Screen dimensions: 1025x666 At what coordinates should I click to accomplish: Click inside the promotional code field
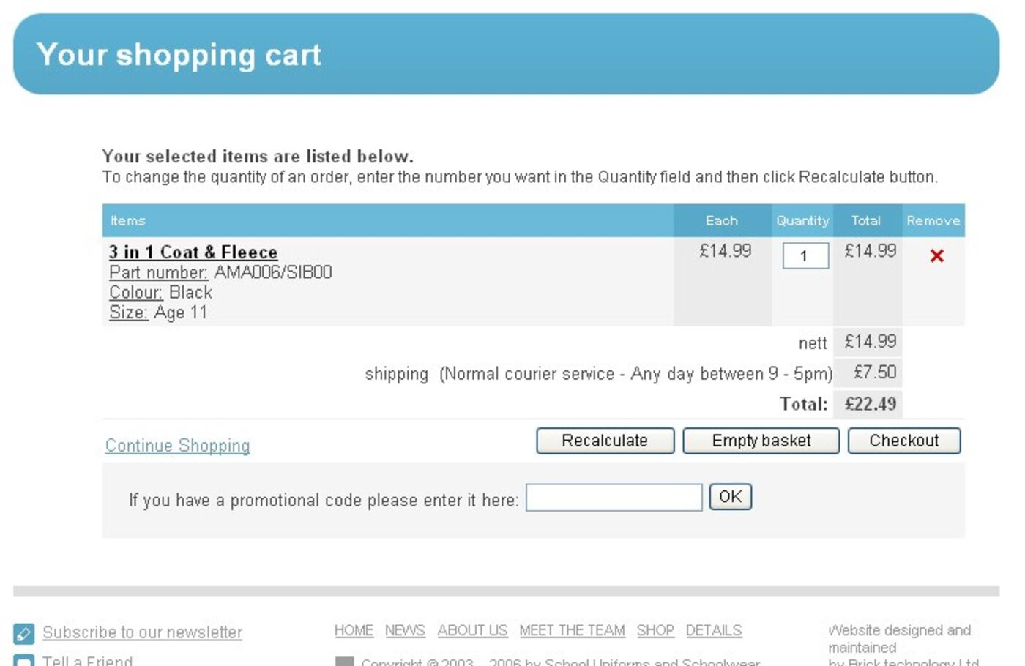pyautogui.click(x=614, y=498)
